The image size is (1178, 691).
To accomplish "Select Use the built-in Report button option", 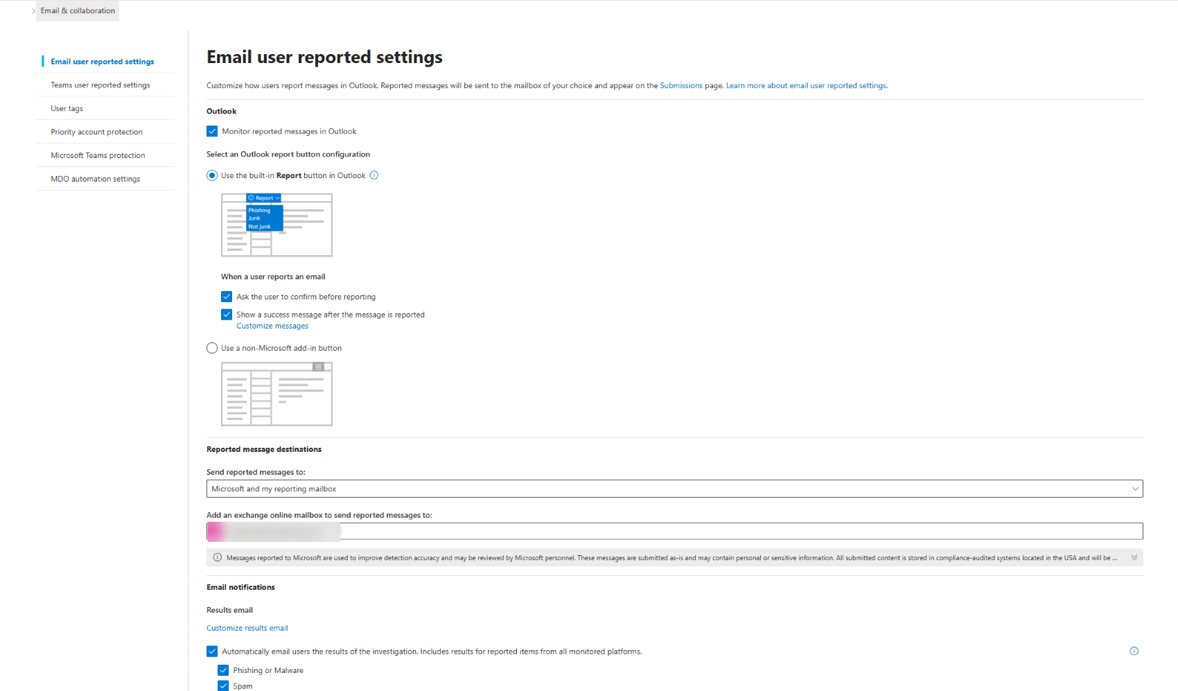I will click(212, 175).
